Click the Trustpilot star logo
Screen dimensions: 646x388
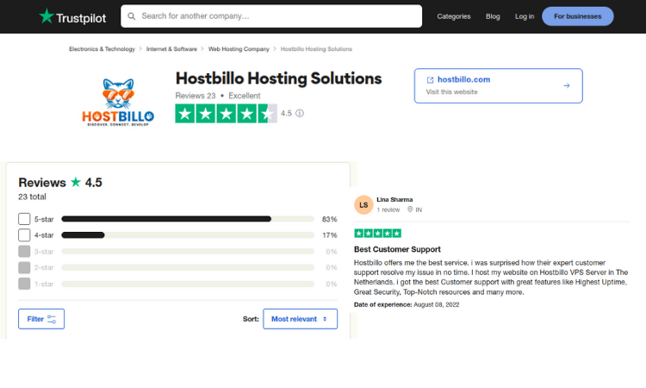pyautogui.click(x=47, y=16)
